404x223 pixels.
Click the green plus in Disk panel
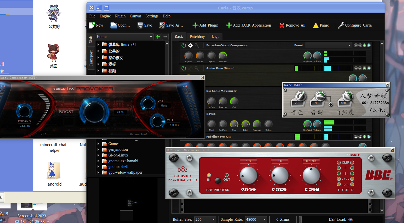coord(158,37)
